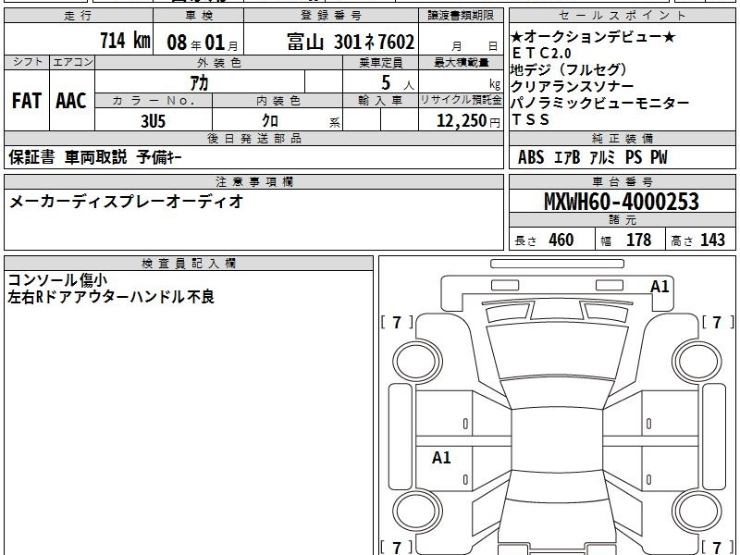Click the 乗車定員 header
740x555 pixels.
pyautogui.click(x=380, y=62)
